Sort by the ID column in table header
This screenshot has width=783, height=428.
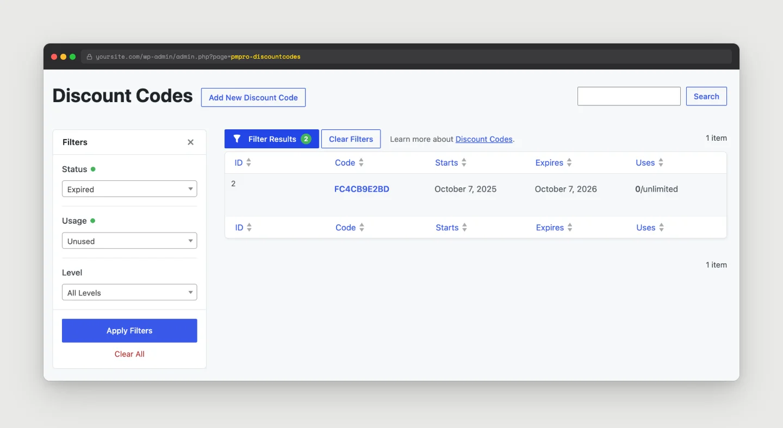239,162
